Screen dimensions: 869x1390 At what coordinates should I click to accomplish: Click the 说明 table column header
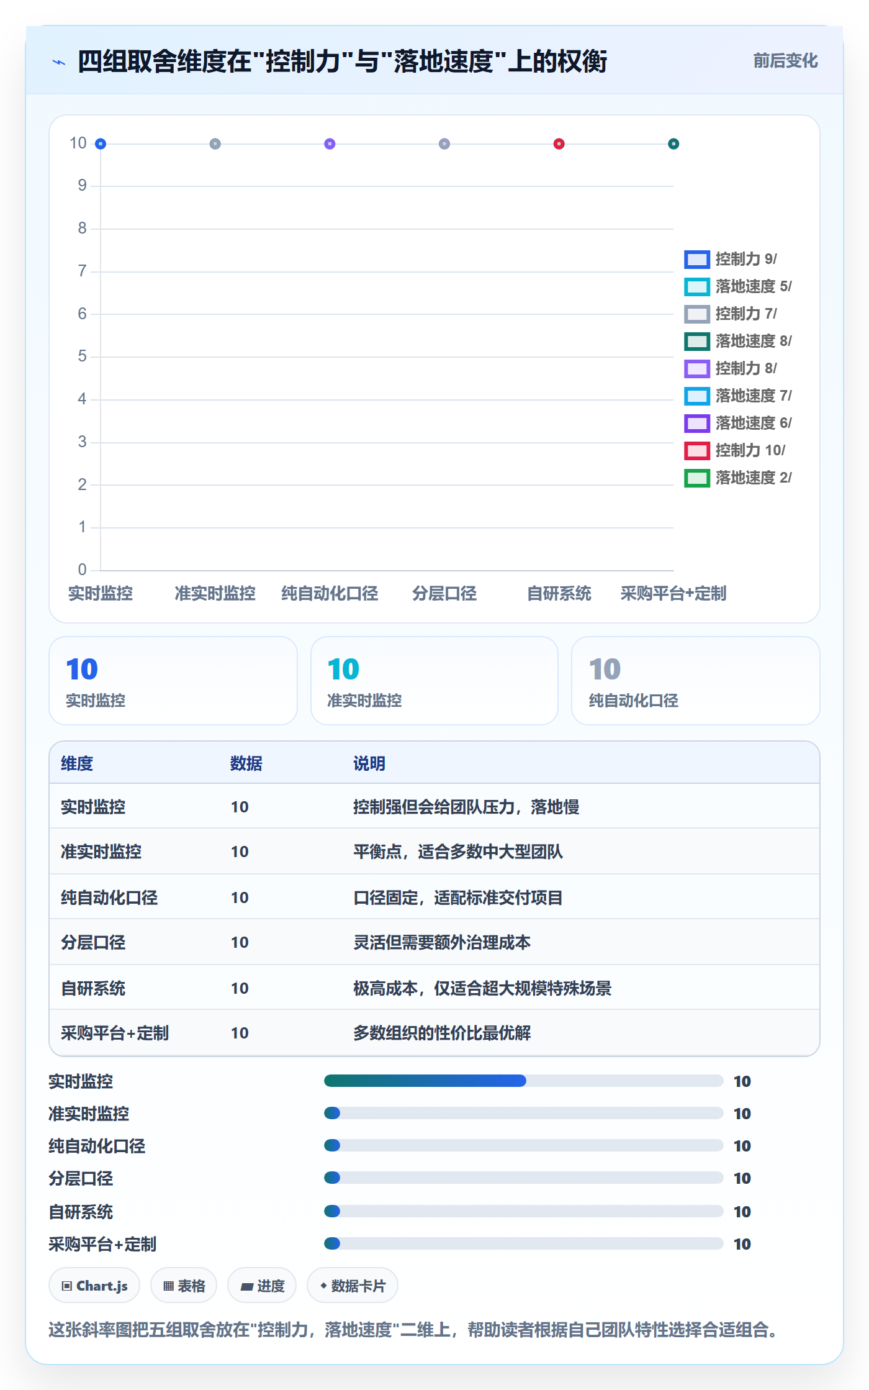coord(369,763)
